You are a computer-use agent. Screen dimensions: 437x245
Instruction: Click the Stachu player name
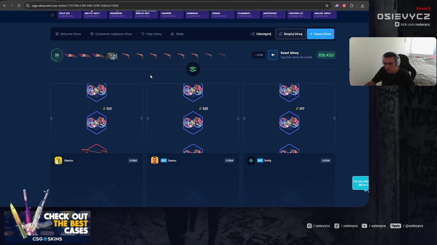click(x=69, y=161)
